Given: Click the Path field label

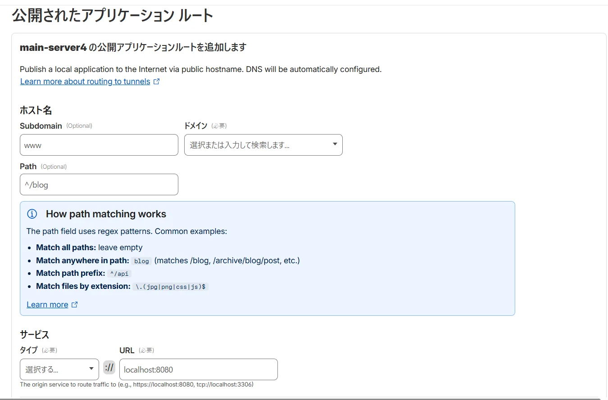Looking at the screenshot, I should (28, 166).
